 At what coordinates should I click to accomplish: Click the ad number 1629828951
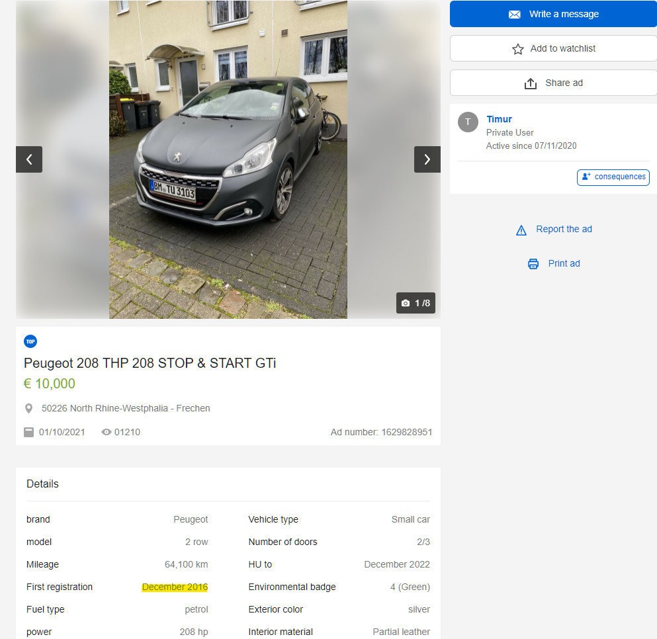coord(381,432)
